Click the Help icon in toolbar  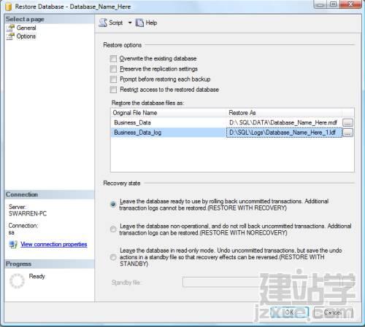[x=139, y=23]
